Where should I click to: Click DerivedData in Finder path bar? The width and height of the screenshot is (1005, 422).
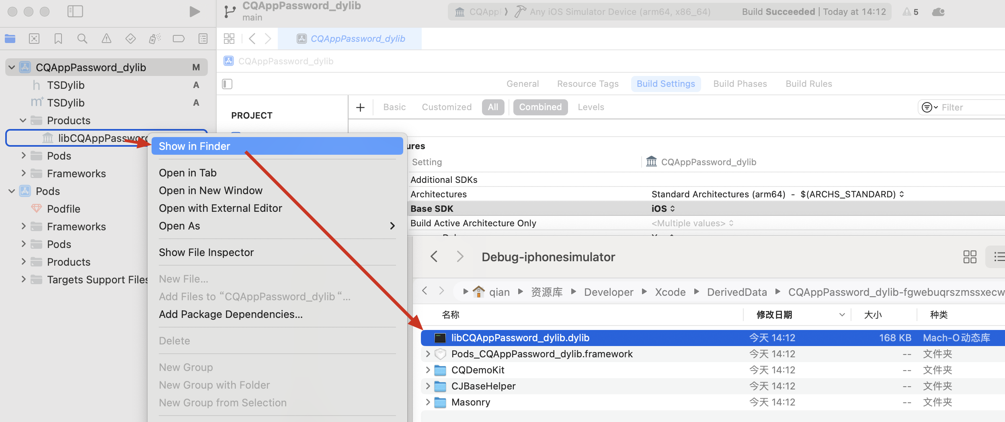(x=737, y=292)
